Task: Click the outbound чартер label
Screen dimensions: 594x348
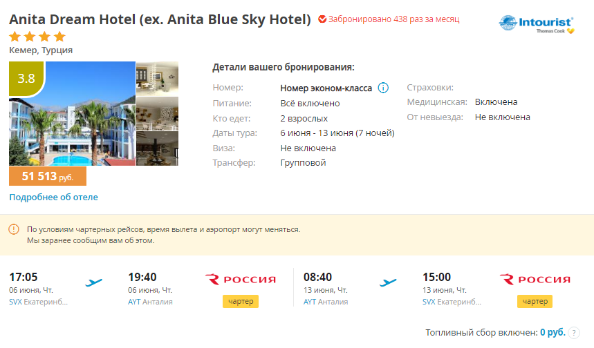Action: tap(241, 302)
